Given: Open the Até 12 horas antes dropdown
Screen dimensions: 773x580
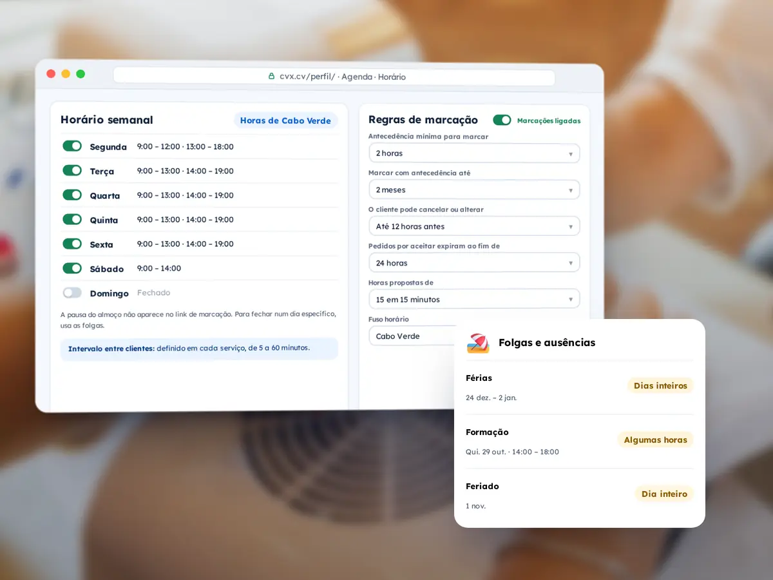Looking at the screenshot, I should 474,226.
